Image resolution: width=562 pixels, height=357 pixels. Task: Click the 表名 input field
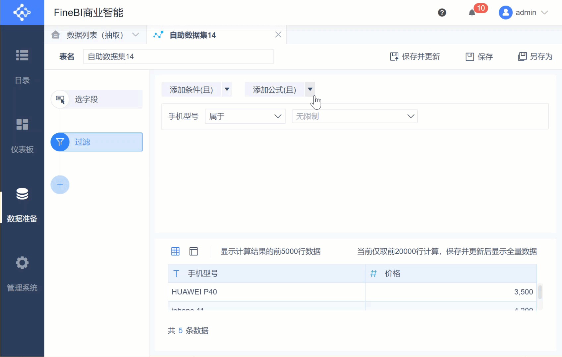(x=178, y=57)
